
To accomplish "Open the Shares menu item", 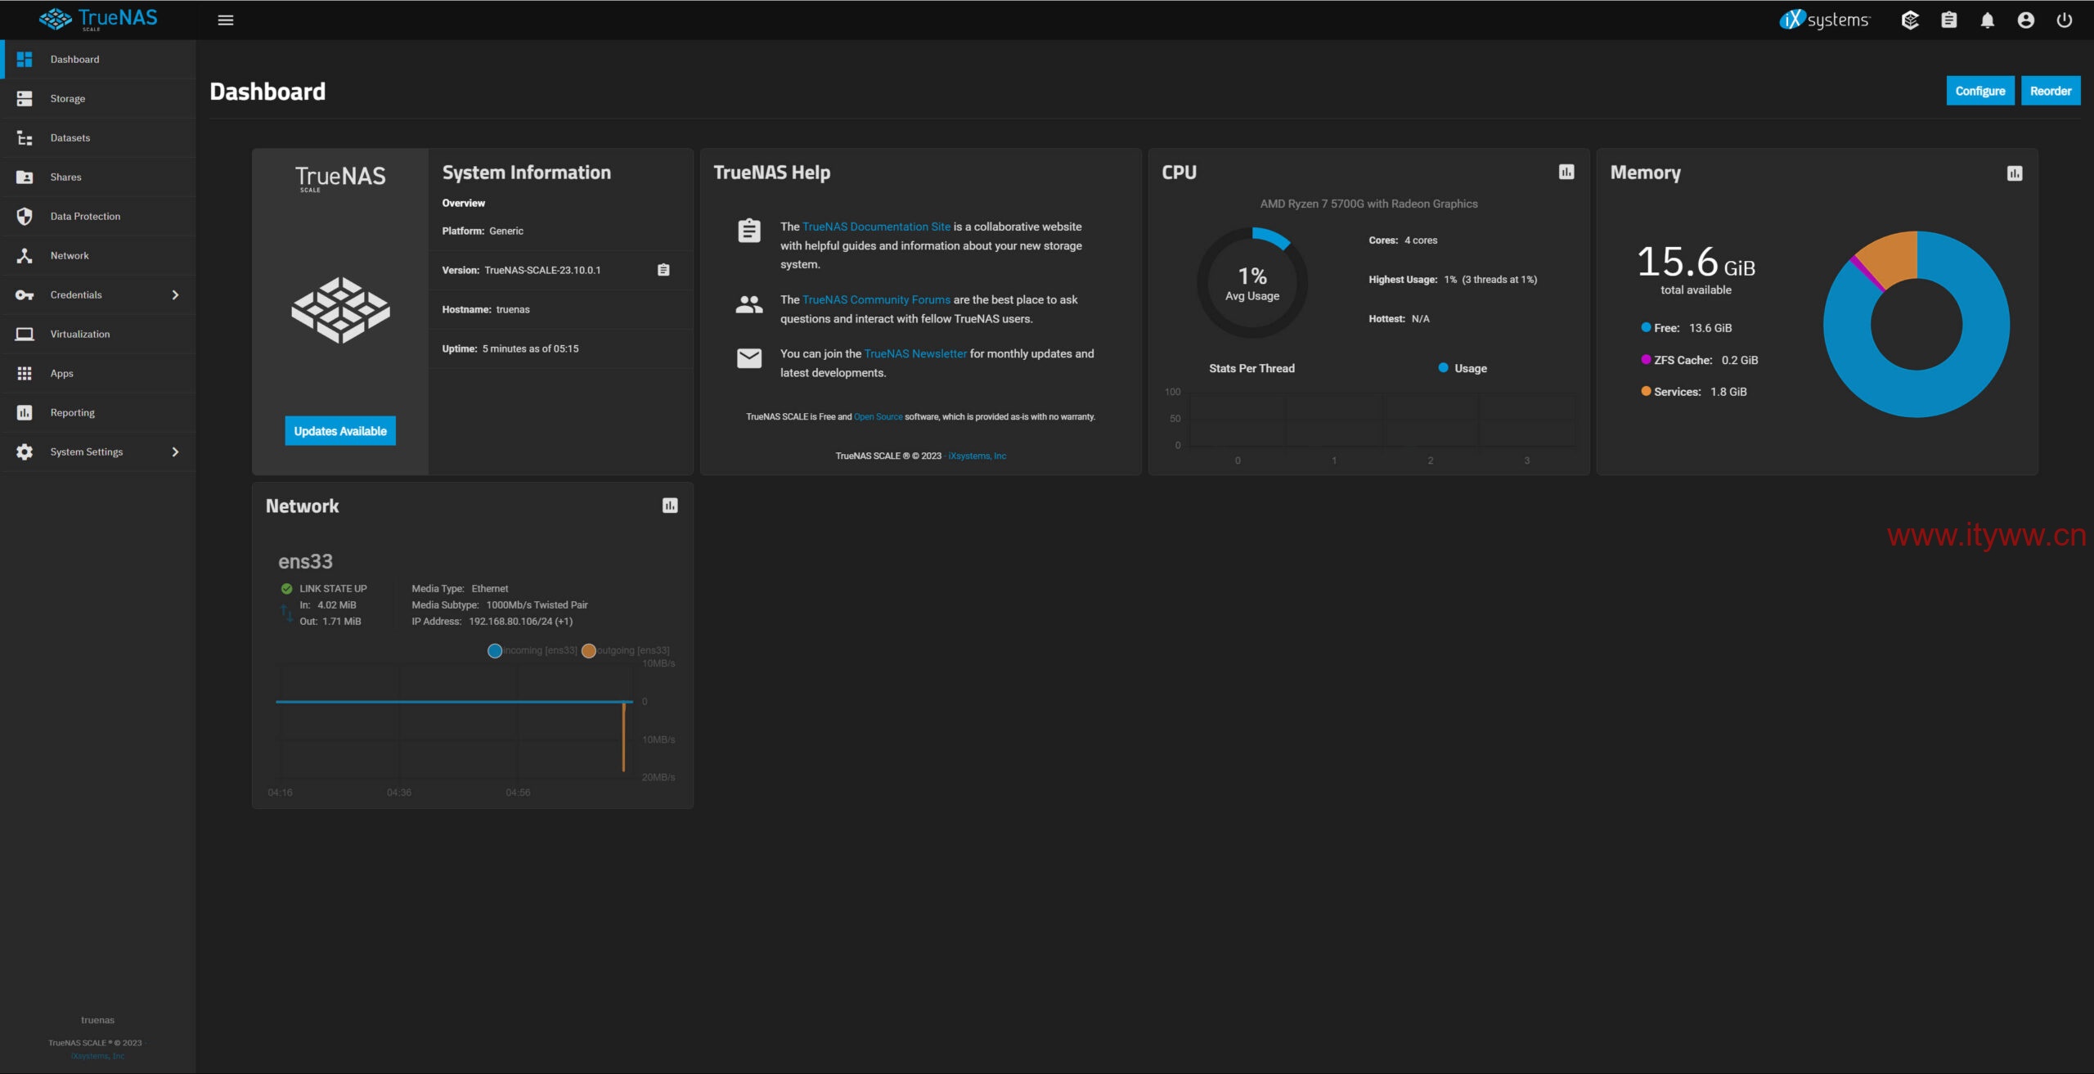I will [98, 177].
